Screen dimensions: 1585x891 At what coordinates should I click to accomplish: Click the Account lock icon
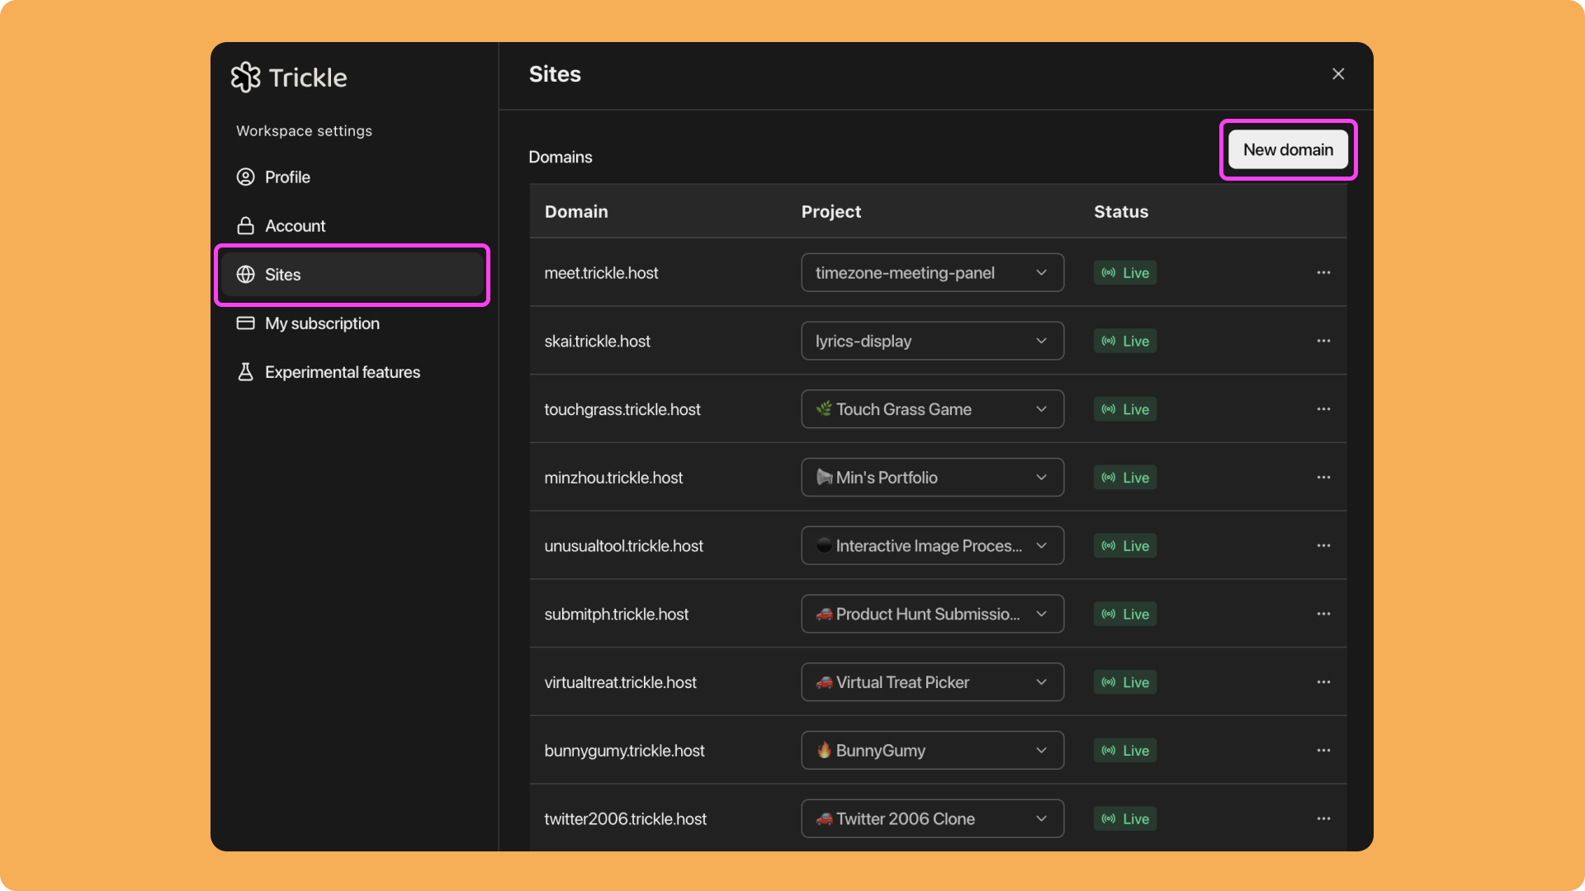[245, 225]
